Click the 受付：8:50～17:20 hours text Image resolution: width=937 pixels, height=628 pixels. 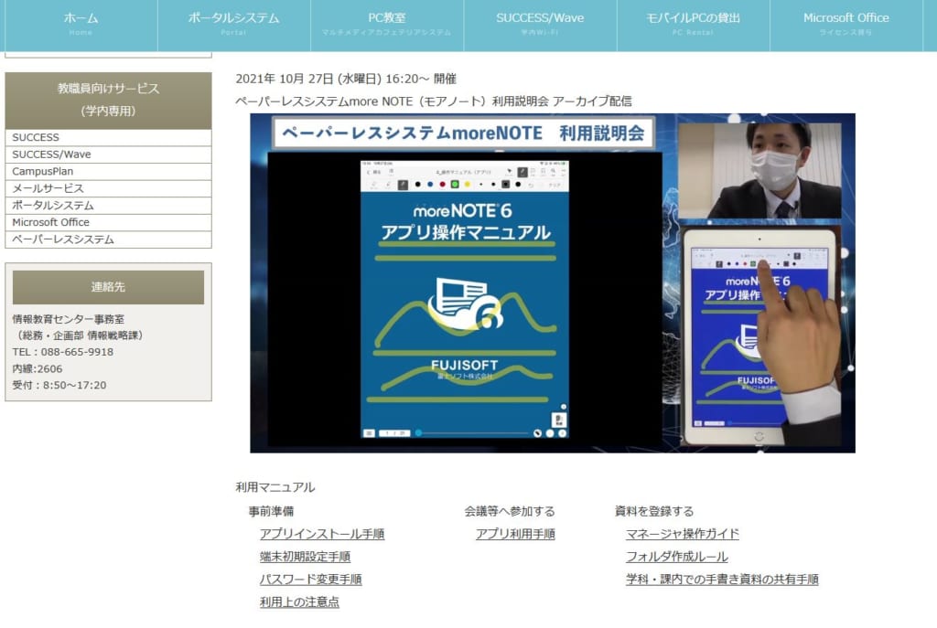[x=59, y=386]
